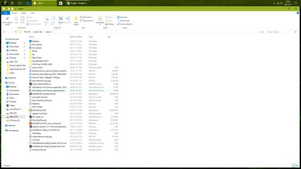Select the Downloads folder in the file list
Image resolution: width=301 pixels, height=169 pixels.
point(37,48)
